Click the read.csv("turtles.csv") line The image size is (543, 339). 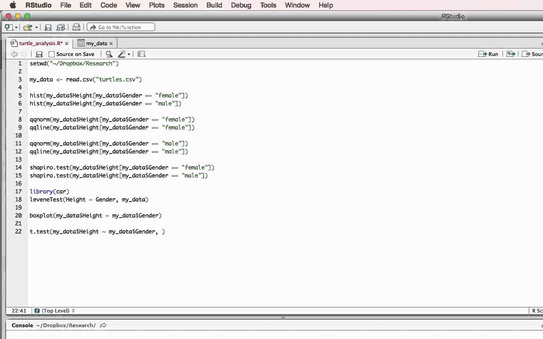pos(85,79)
